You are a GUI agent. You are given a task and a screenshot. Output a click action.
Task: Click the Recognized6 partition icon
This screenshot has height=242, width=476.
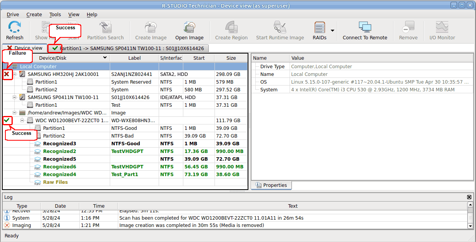[x=38, y=167]
